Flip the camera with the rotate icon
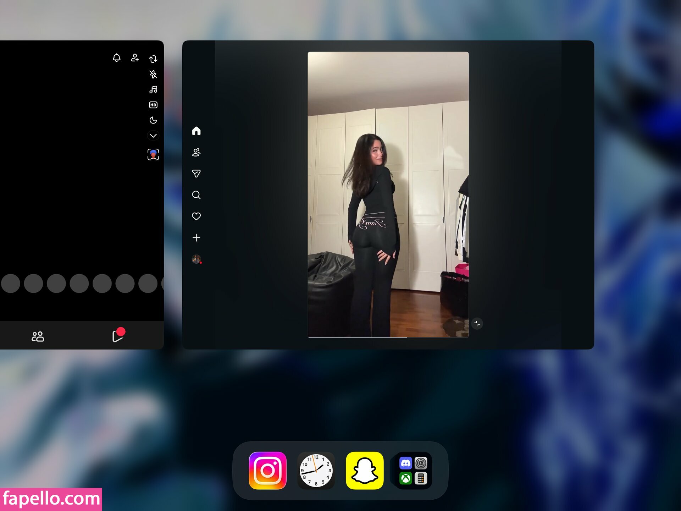681x511 pixels. (x=153, y=59)
